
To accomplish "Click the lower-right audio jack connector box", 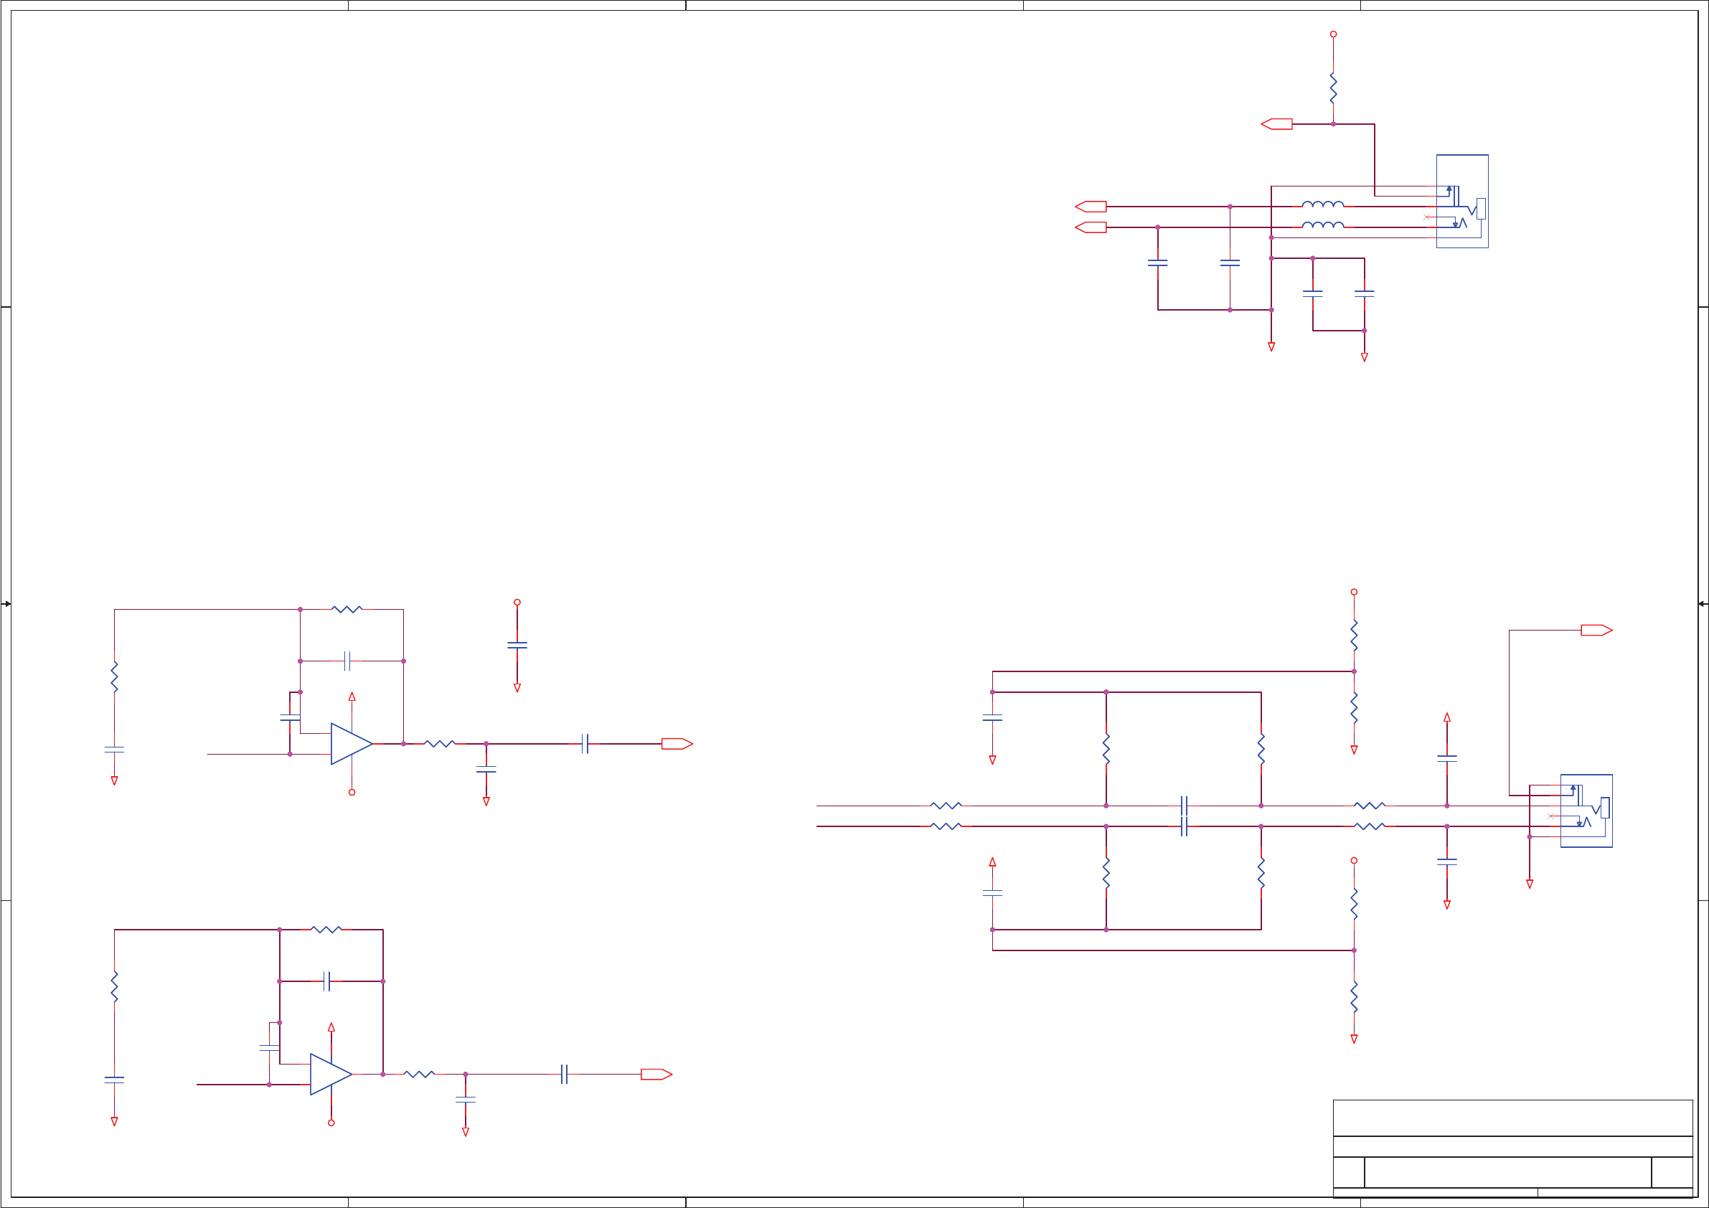I will tap(1586, 811).
